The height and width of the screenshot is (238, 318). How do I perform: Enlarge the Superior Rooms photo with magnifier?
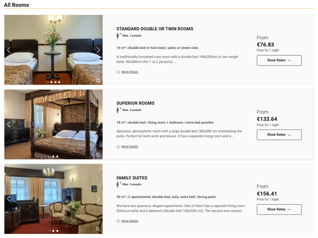click(98, 155)
